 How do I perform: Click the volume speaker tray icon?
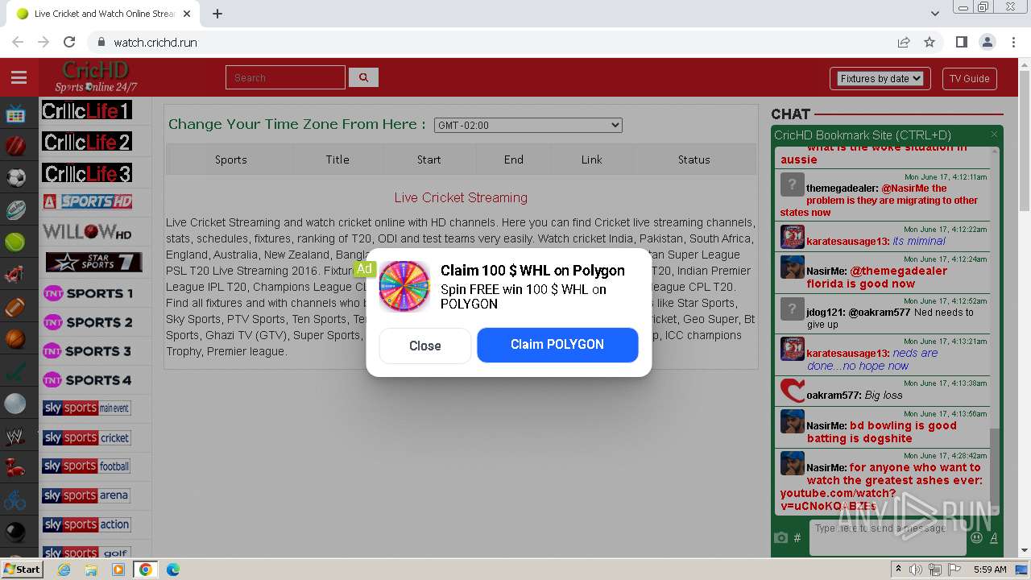(916, 570)
